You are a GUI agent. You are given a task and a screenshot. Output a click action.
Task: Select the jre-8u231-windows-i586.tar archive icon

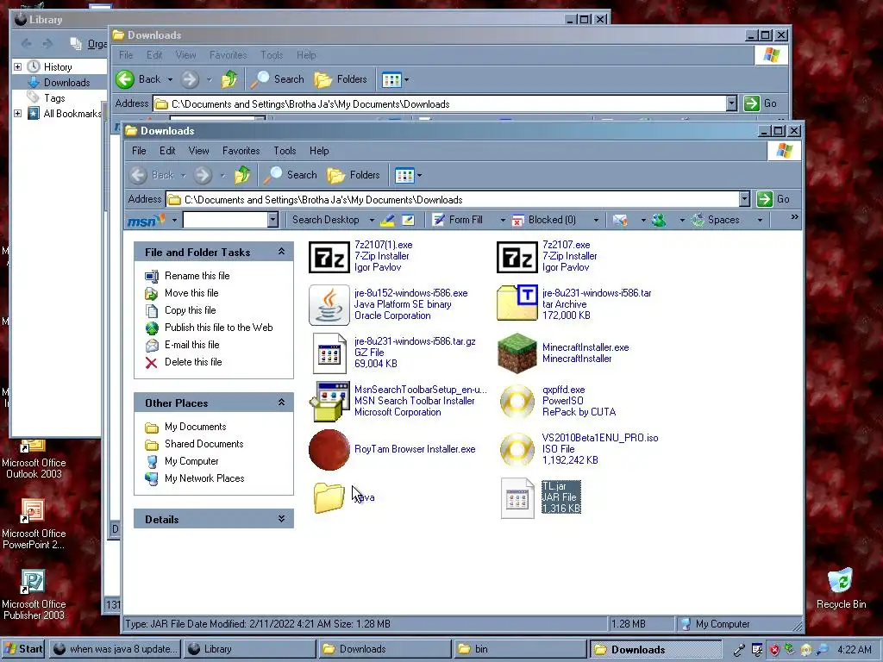tap(517, 303)
